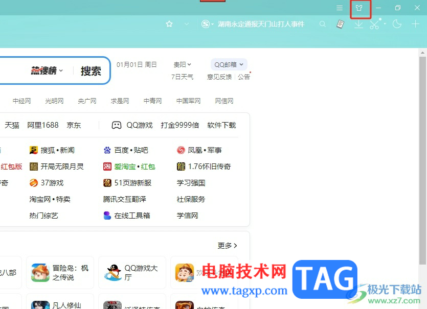The image size is (427, 309).
Task: Click the 爱淘宝 red 淘 icon
Action: click(107, 167)
